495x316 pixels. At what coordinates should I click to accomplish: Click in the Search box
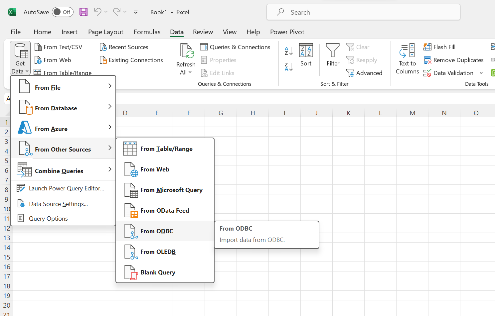tap(363, 12)
